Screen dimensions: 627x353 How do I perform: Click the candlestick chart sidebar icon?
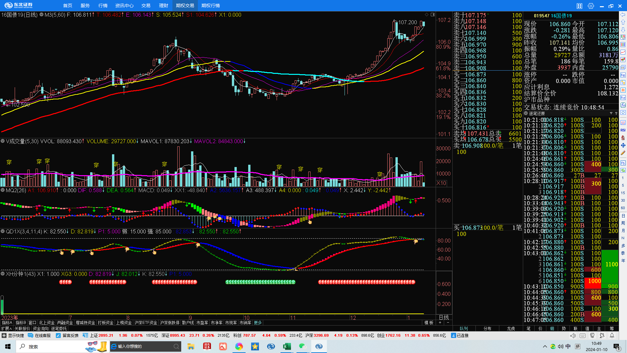pyautogui.click(x=623, y=60)
